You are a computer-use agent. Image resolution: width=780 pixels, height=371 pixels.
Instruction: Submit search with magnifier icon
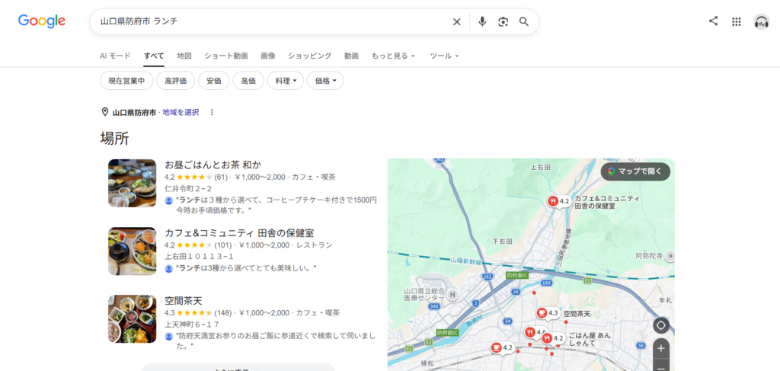(x=524, y=22)
